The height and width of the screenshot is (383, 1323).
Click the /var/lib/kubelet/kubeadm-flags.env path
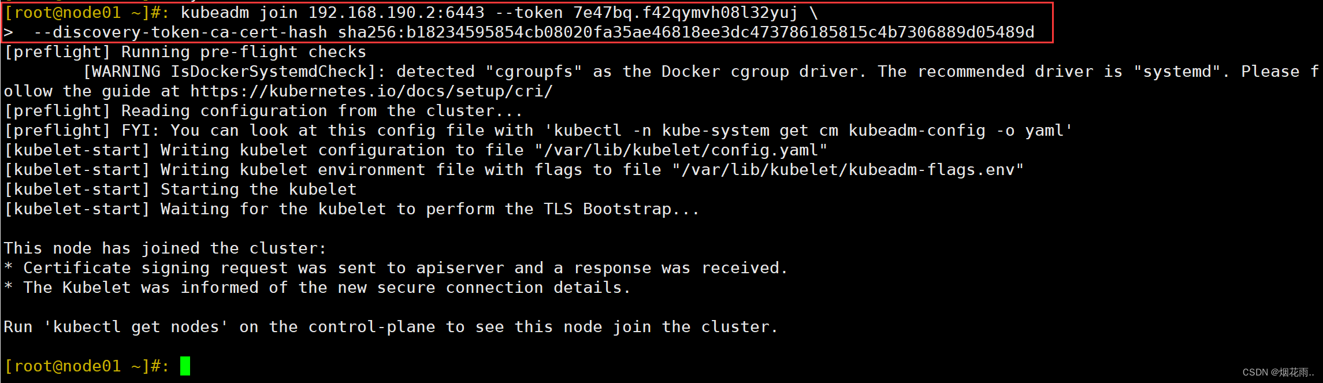(848, 170)
